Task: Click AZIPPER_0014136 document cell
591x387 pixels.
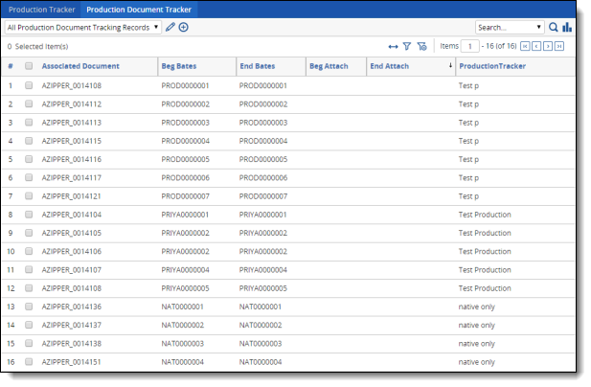Action: (72, 307)
